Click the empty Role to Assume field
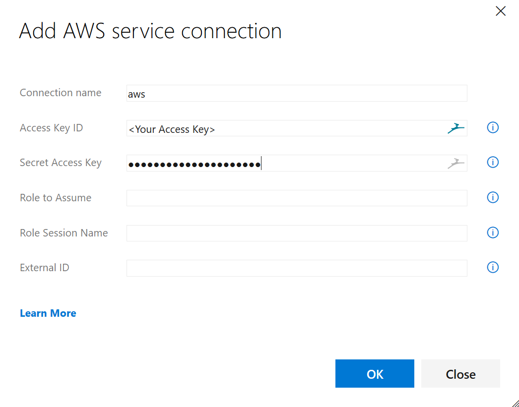This screenshot has width=519, height=407. tap(297, 198)
